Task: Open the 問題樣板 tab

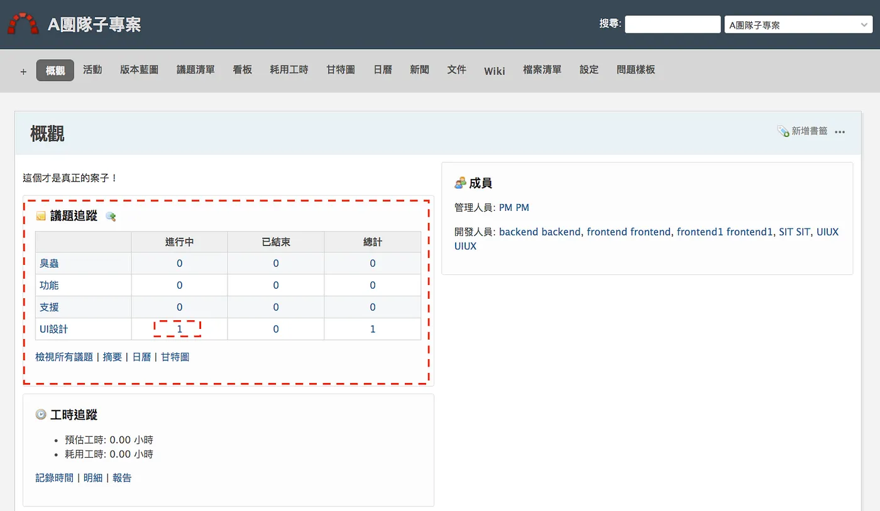Action: [x=635, y=70]
